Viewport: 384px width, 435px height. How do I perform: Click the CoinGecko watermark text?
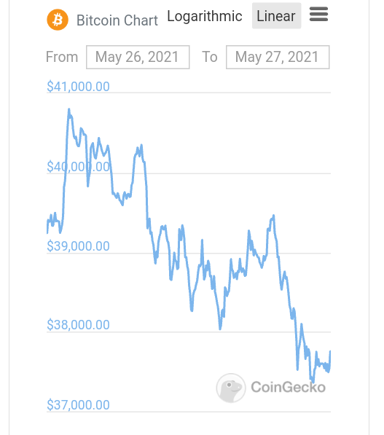(x=288, y=388)
